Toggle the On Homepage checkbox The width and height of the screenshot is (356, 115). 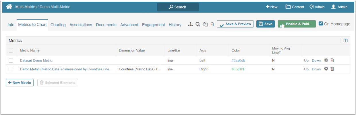coord(321,24)
